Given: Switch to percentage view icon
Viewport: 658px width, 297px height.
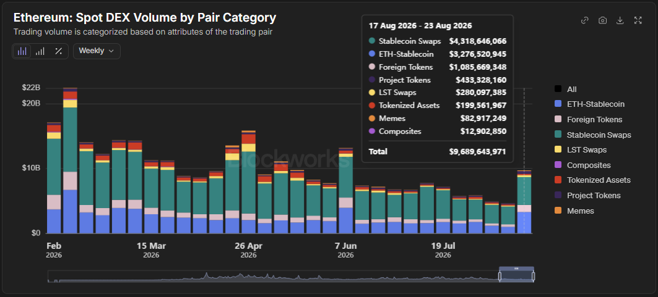Looking at the screenshot, I should point(58,51).
